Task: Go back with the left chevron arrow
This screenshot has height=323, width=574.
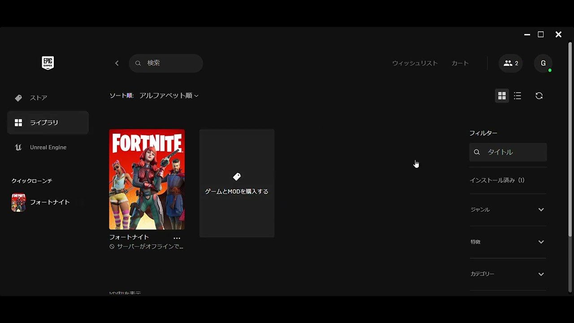Action: coord(117,63)
